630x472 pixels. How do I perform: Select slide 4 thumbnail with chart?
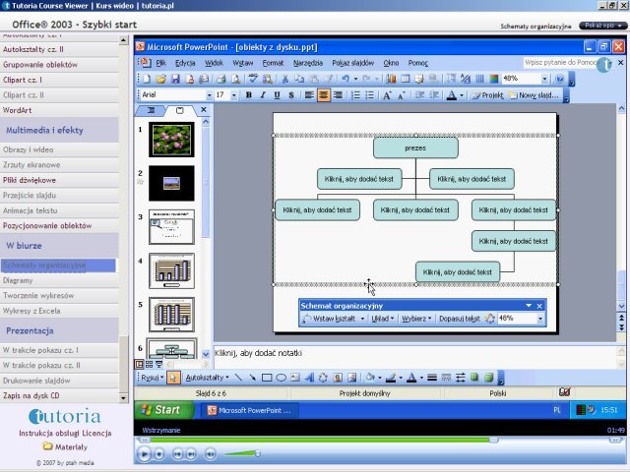click(x=171, y=270)
